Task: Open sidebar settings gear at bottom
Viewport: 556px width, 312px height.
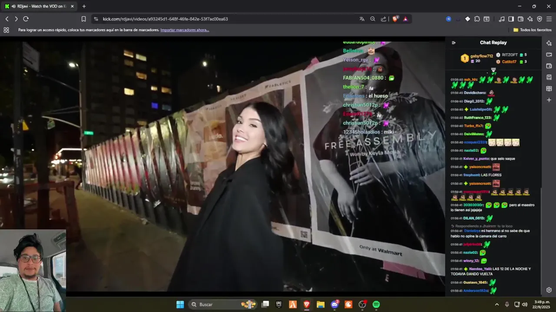Action: click(x=549, y=290)
